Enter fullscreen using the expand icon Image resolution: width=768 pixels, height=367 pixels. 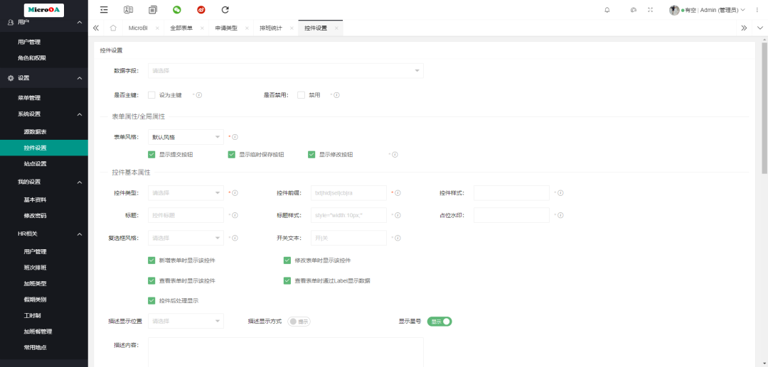[650, 10]
